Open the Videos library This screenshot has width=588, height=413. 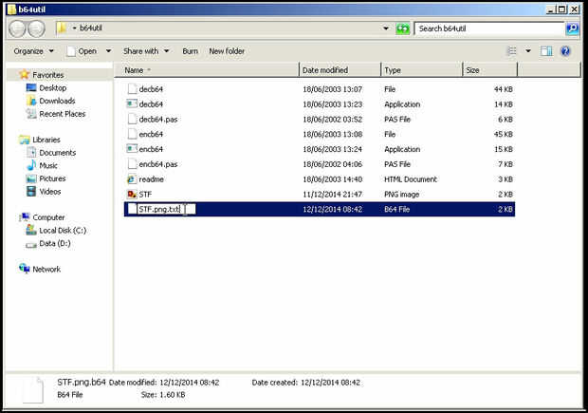click(50, 192)
